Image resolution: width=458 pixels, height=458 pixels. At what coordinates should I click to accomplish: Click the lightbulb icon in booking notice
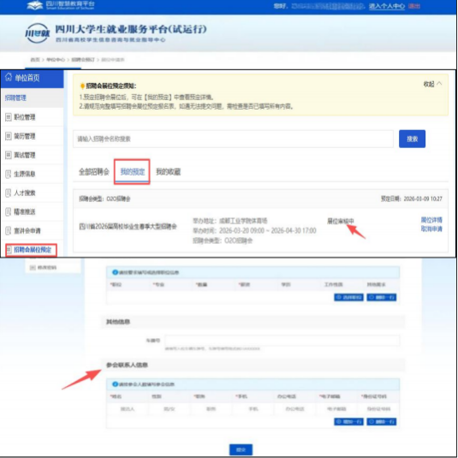click(82, 86)
